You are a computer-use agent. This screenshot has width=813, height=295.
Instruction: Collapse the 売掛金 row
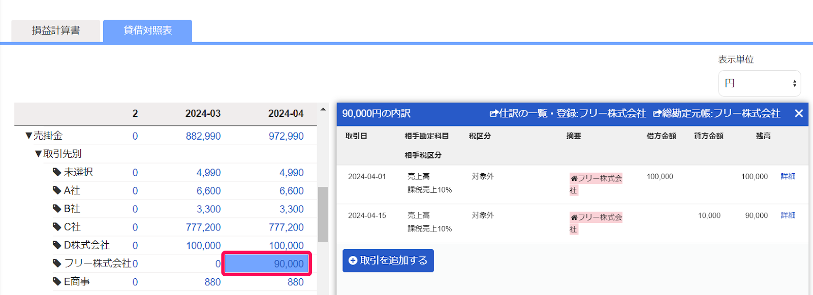click(28, 136)
